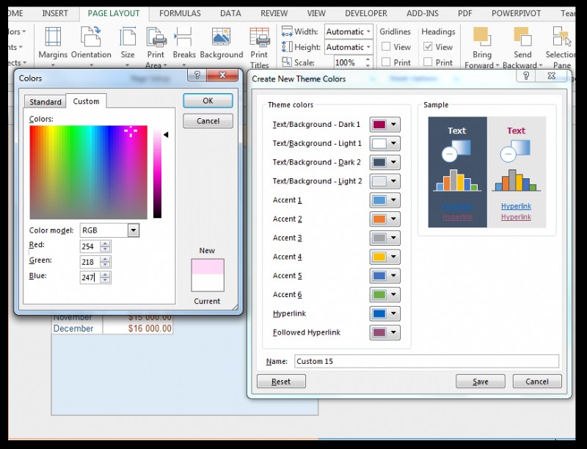Uncheck View under Gridlines
This screenshot has width=587, height=449.
coord(385,46)
